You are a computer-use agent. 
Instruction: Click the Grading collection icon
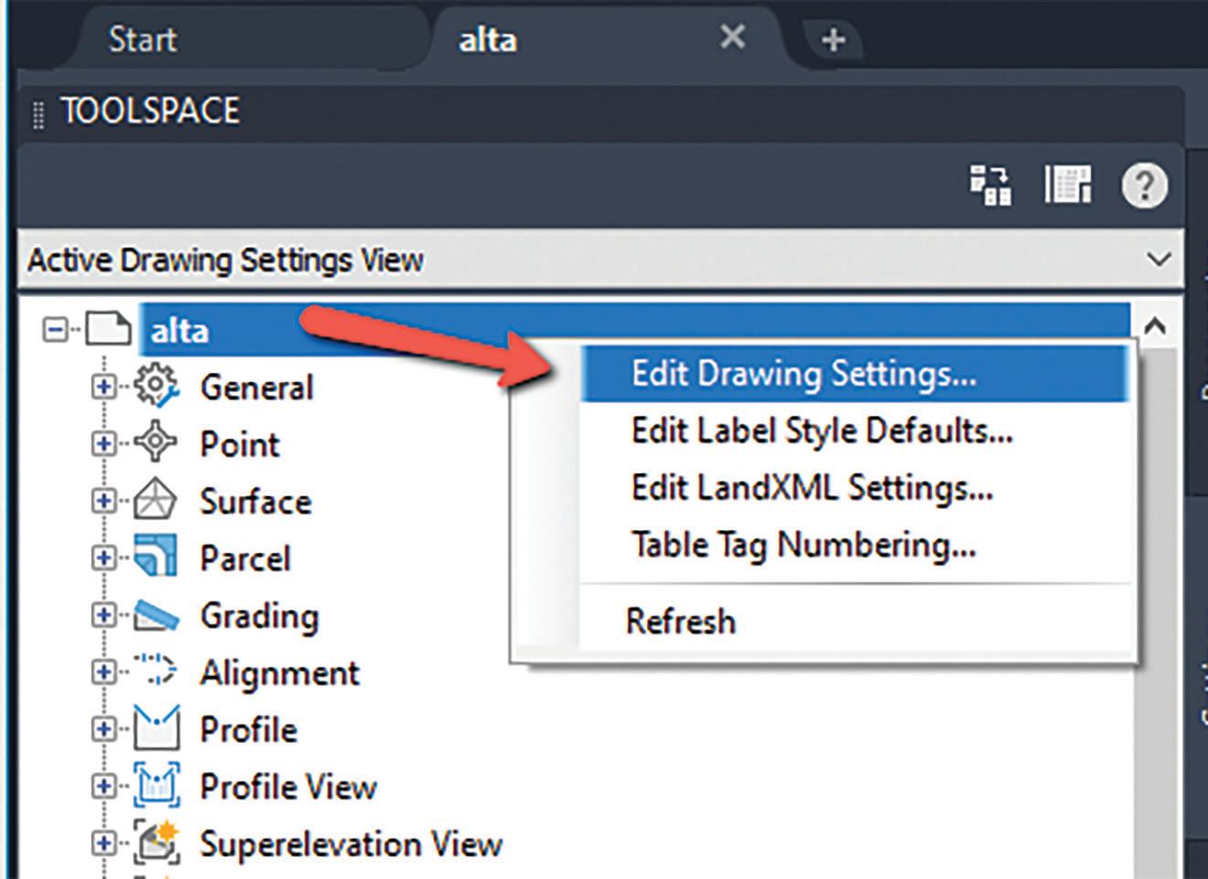click(x=155, y=615)
